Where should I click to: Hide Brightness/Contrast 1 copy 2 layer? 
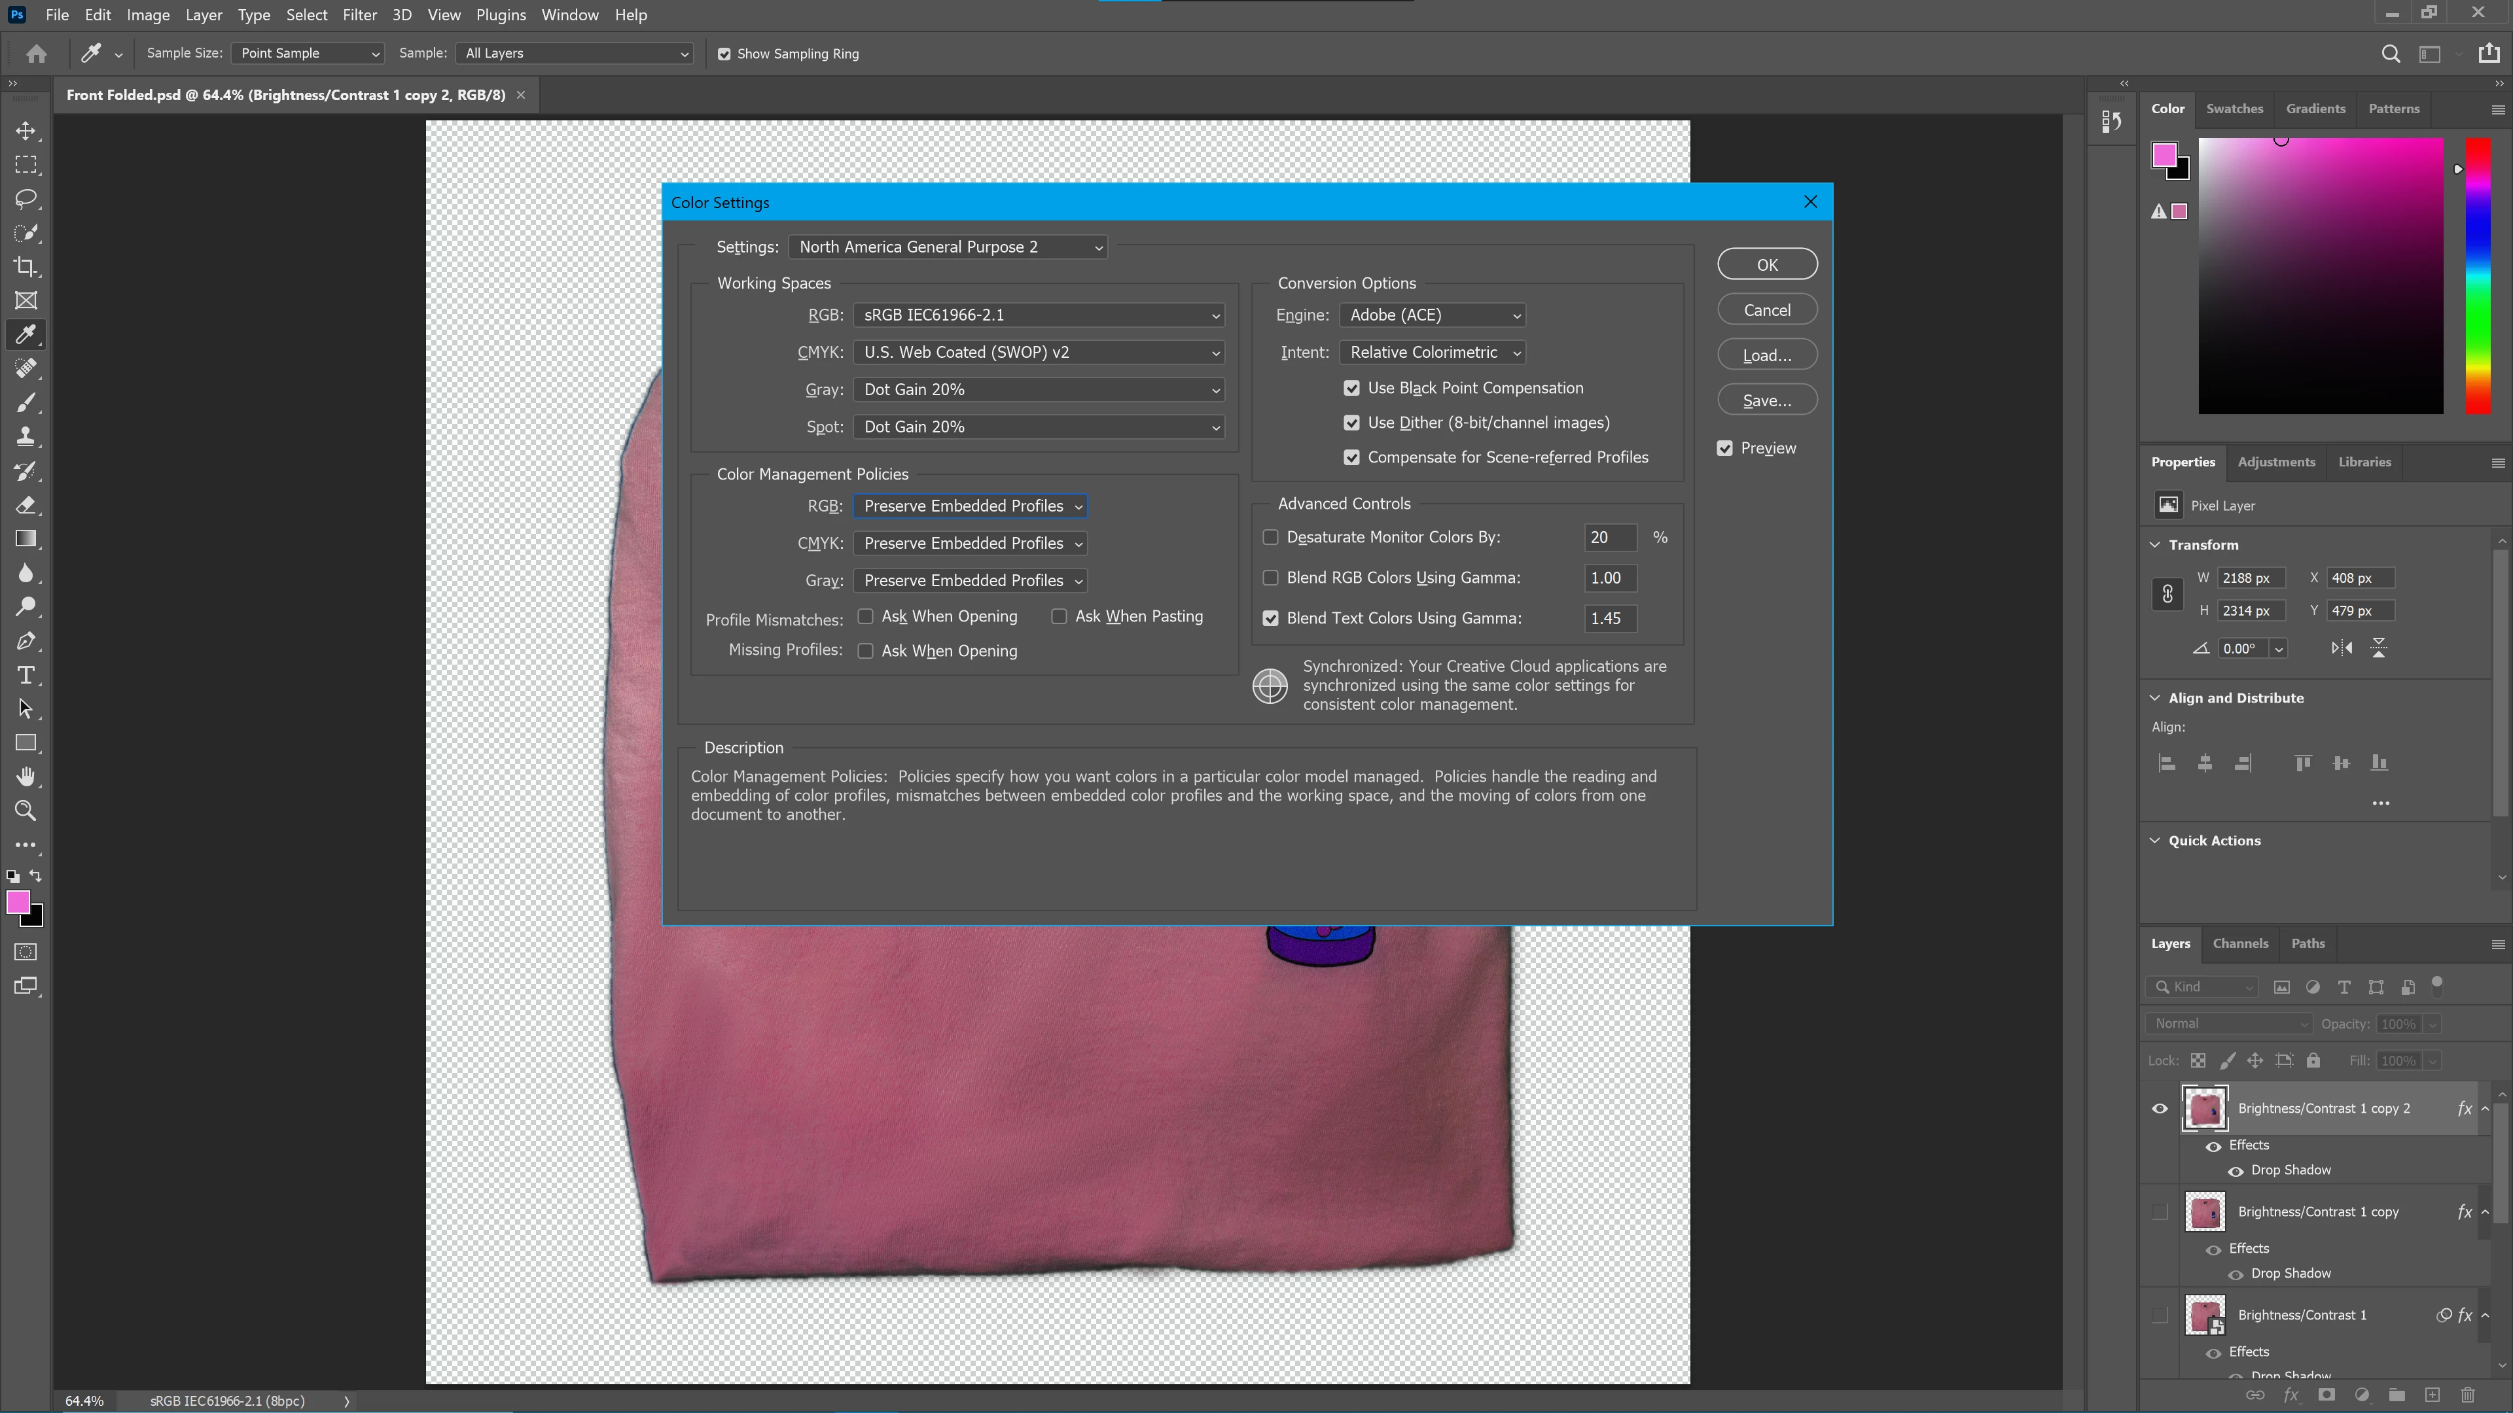2160,1109
